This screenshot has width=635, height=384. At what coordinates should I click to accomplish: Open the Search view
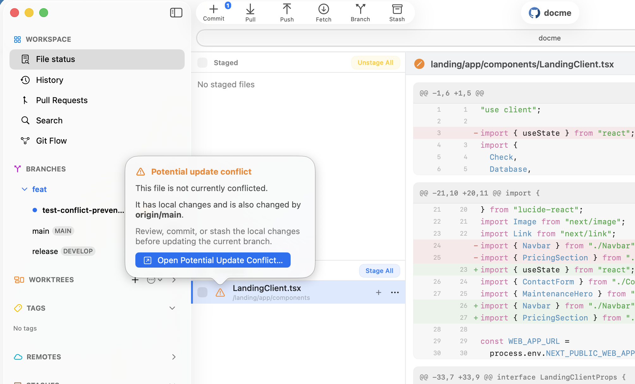tap(97, 121)
